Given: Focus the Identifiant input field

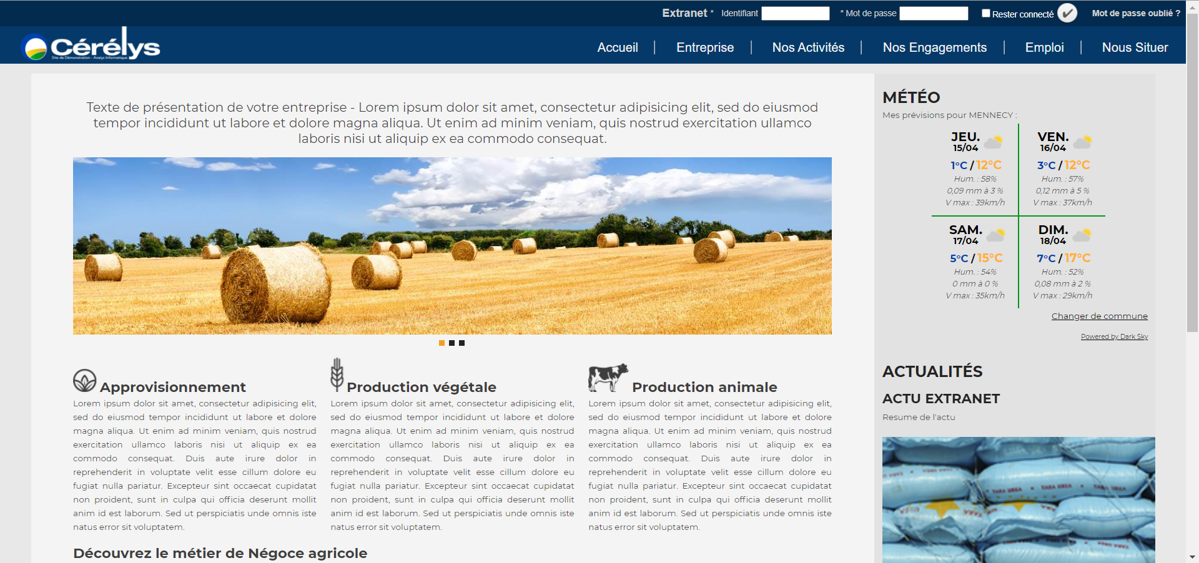Looking at the screenshot, I should point(795,13).
